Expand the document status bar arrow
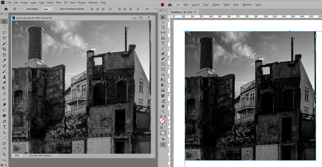The height and width of the screenshot is (167, 322). click(60, 155)
